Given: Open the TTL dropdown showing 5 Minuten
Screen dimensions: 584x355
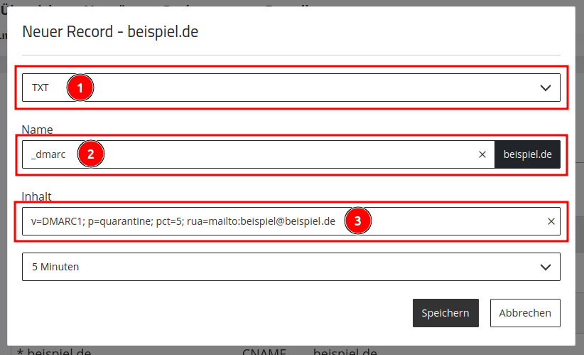Looking at the screenshot, I should click(291, 267).
